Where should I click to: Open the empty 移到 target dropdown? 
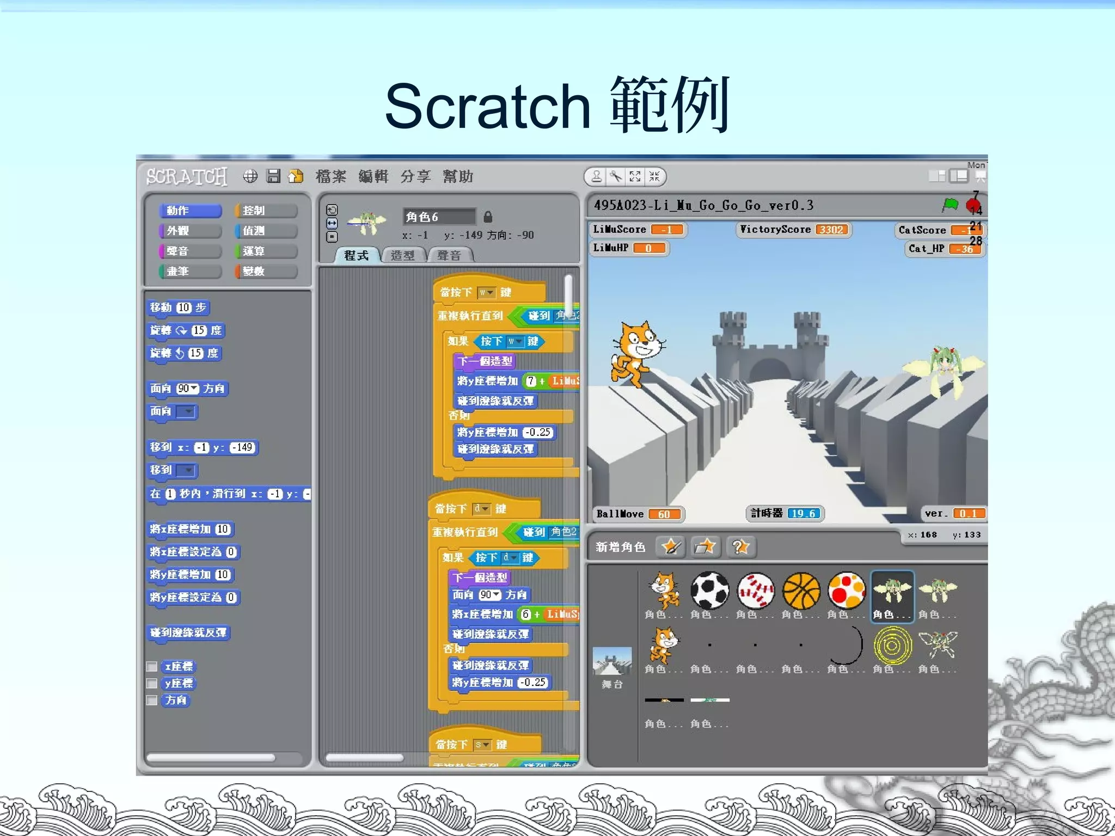point(186,470)
